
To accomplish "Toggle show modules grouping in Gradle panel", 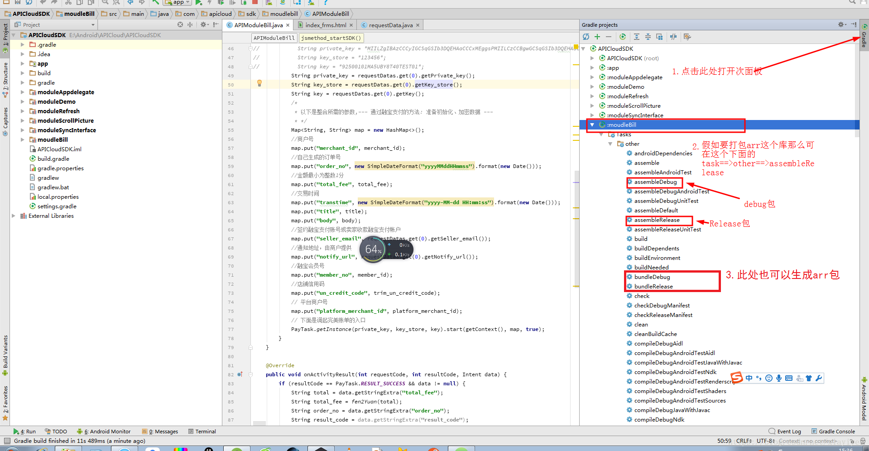I will (x=659, y=37).
